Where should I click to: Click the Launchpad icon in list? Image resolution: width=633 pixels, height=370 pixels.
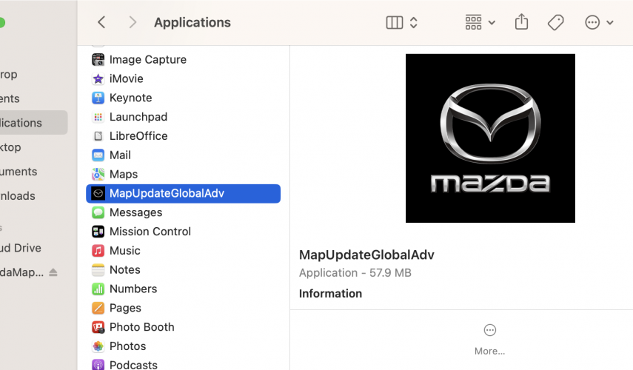[98, 117]
